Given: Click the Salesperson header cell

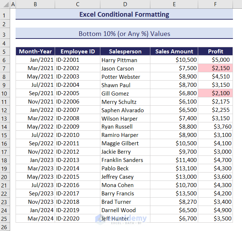Looking at the screenshot, I should pyautogui.click(x=125, y=52).
